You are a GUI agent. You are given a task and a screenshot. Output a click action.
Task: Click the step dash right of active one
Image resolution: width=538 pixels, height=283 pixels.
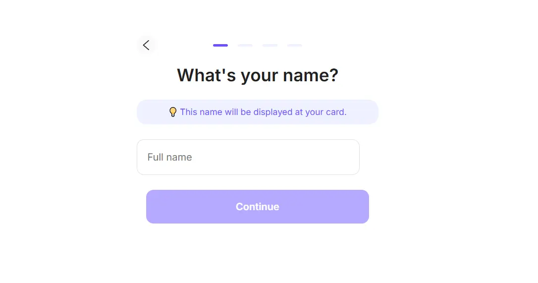click(x=245, y=45)
